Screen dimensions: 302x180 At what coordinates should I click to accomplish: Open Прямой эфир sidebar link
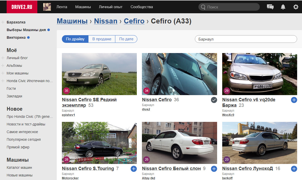coord(18,147)
